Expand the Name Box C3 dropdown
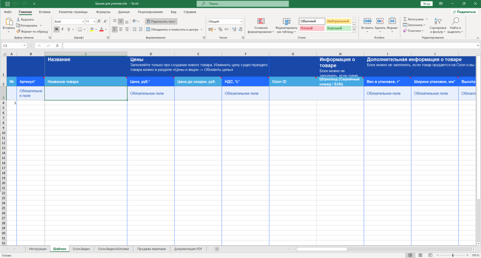 (x=25, y=45)
